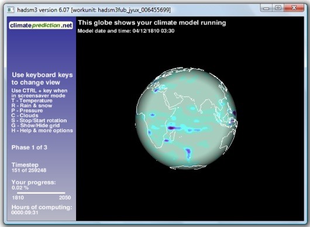Screen dimensions: 310x227
Task: Close the hadsm3 window
Action: tap(294, 8)
